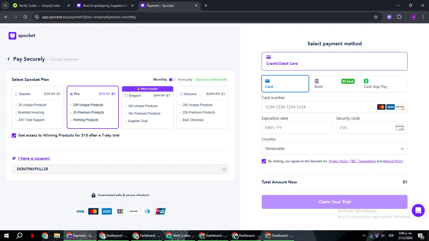Open the browser extensions menu
The image size is (429, 241).
click(399, 17)
